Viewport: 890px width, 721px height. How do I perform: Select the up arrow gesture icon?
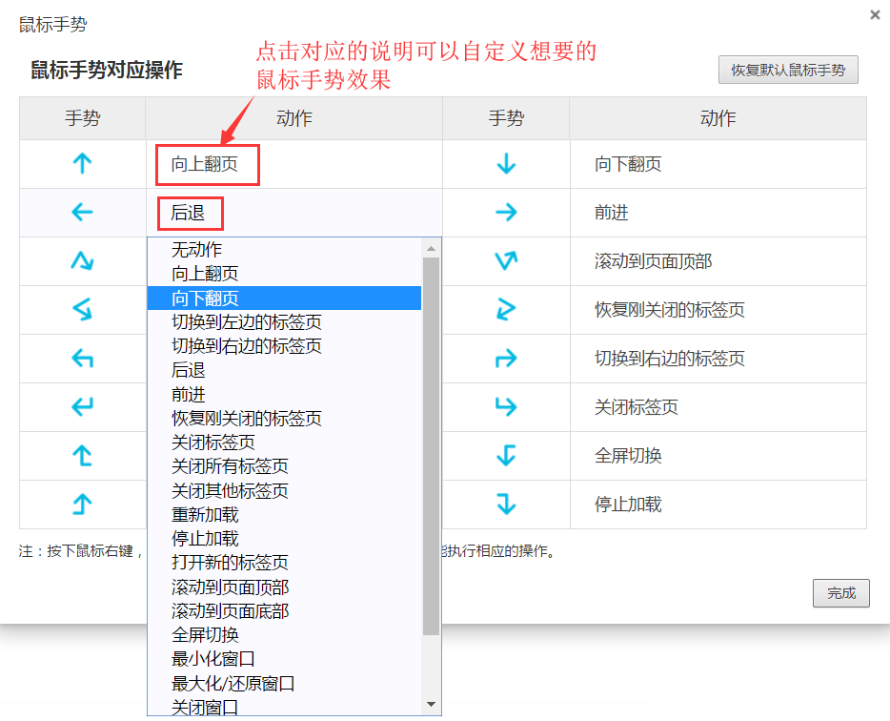[81, 164]
